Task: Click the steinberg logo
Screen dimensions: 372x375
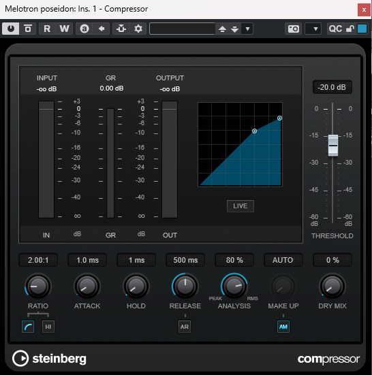Action: click(x=49, y=359)
